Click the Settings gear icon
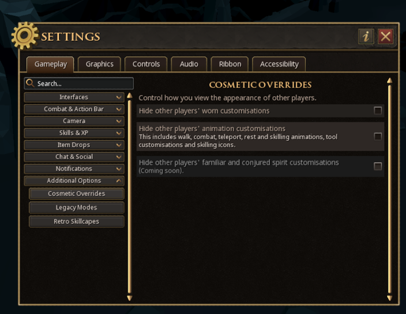 point(24,36)
